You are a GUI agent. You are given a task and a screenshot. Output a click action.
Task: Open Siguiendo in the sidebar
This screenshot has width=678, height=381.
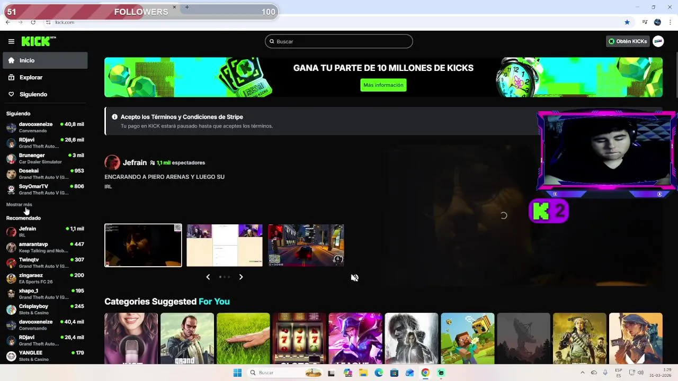pyautogui.click(x=45, y=94)
